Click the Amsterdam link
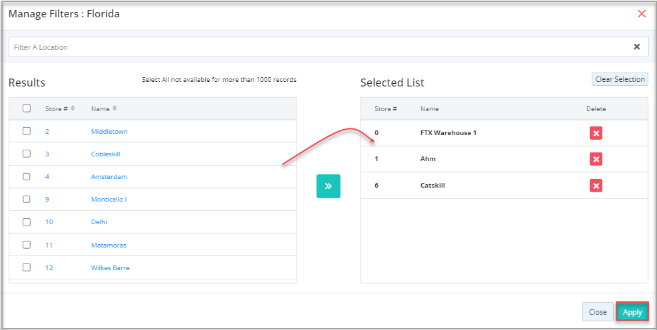The width and height of the screenshot is (657, 330). tap(109, 176)
